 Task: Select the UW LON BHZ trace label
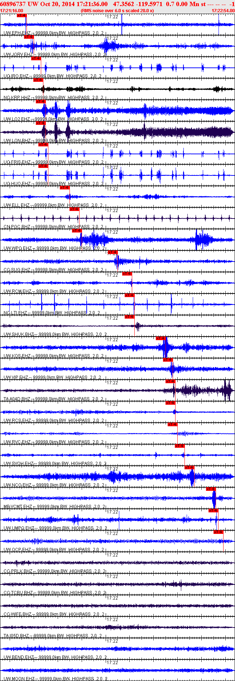pyautogui.click(x=54, y=141)
